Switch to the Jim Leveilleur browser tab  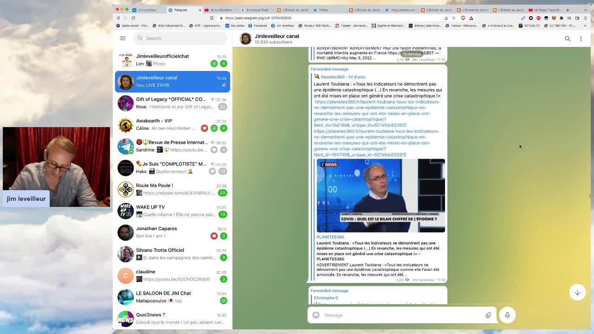(148, 10)
